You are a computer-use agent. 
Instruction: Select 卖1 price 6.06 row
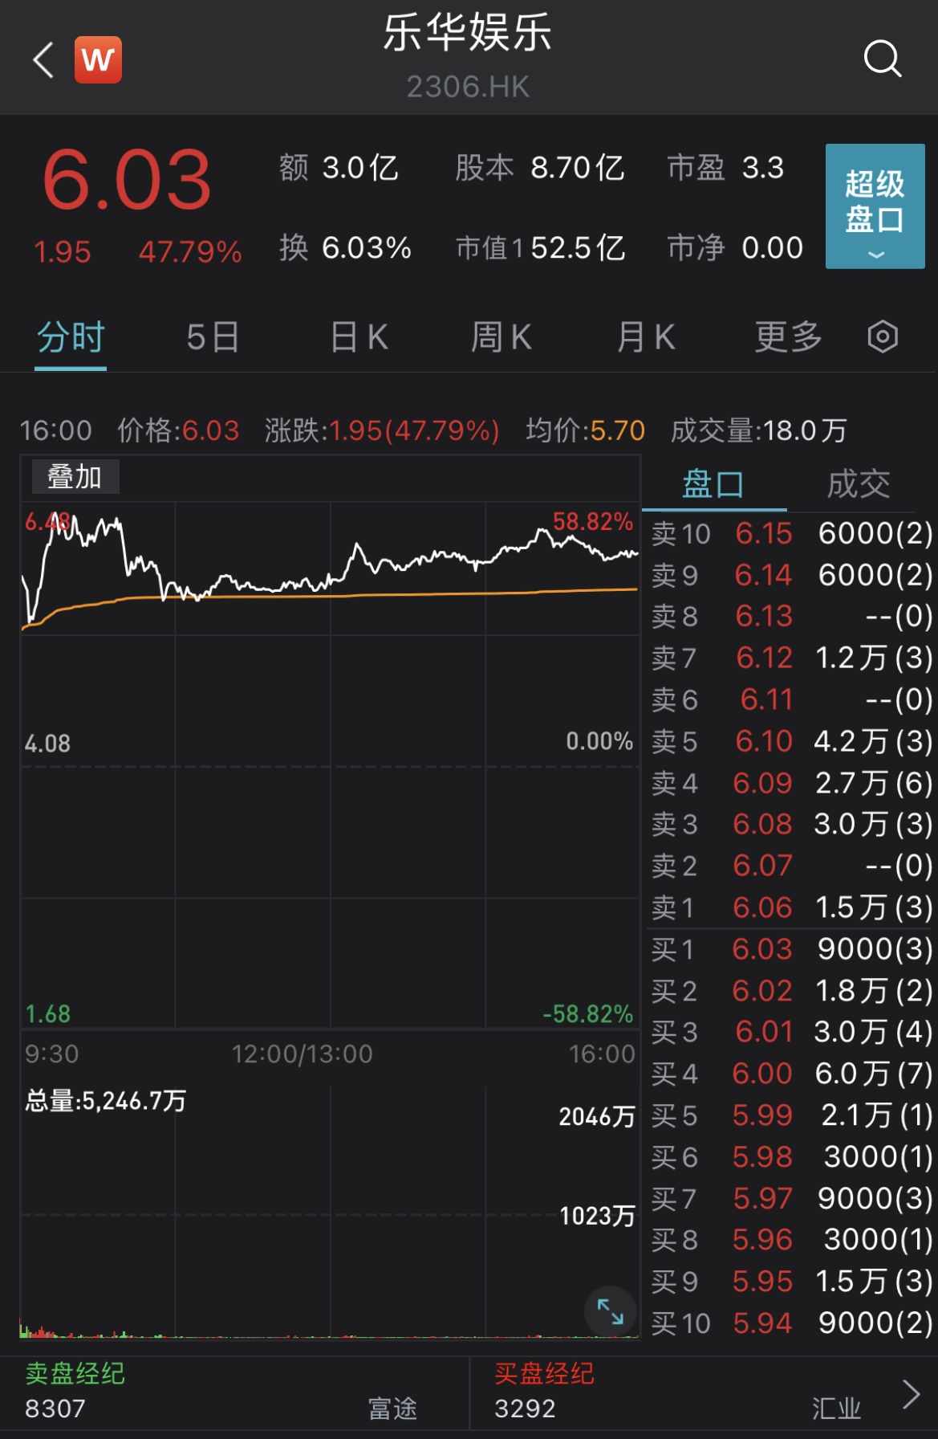click(x=791, y=907)
